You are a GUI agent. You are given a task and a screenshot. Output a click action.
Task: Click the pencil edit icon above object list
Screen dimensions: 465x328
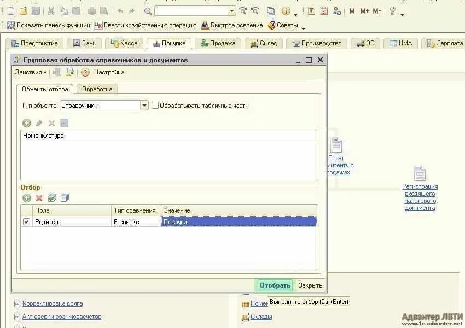click(39, 122)
